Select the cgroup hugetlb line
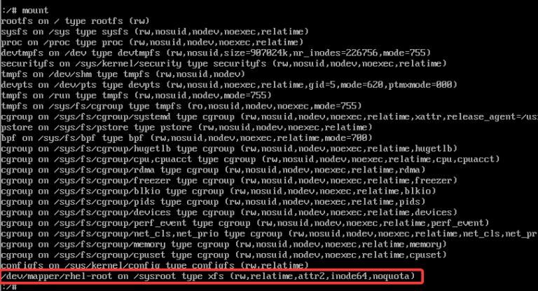The image size is (538, 291). click(229, 149)
